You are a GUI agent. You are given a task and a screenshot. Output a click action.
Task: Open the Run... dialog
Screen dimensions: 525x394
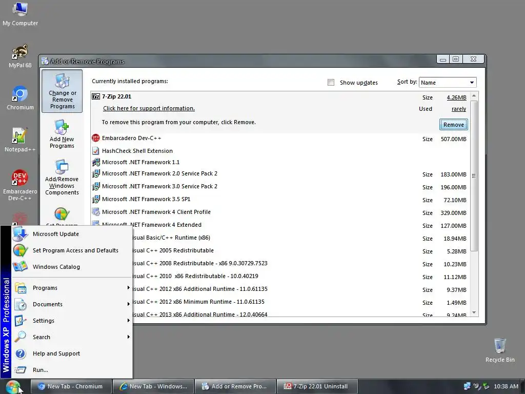coord(72,370)
